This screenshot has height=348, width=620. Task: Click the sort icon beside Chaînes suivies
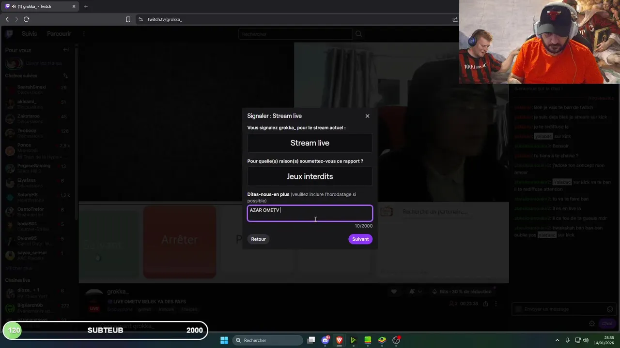(x=65, y=76)
